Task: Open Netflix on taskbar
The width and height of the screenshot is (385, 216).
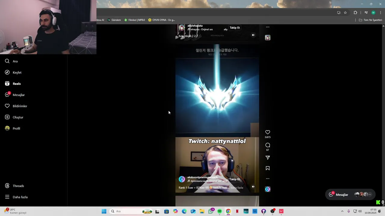Action: [x=237, y=211]
